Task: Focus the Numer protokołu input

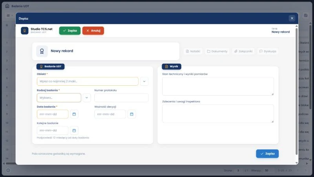Action: (121, 98)
